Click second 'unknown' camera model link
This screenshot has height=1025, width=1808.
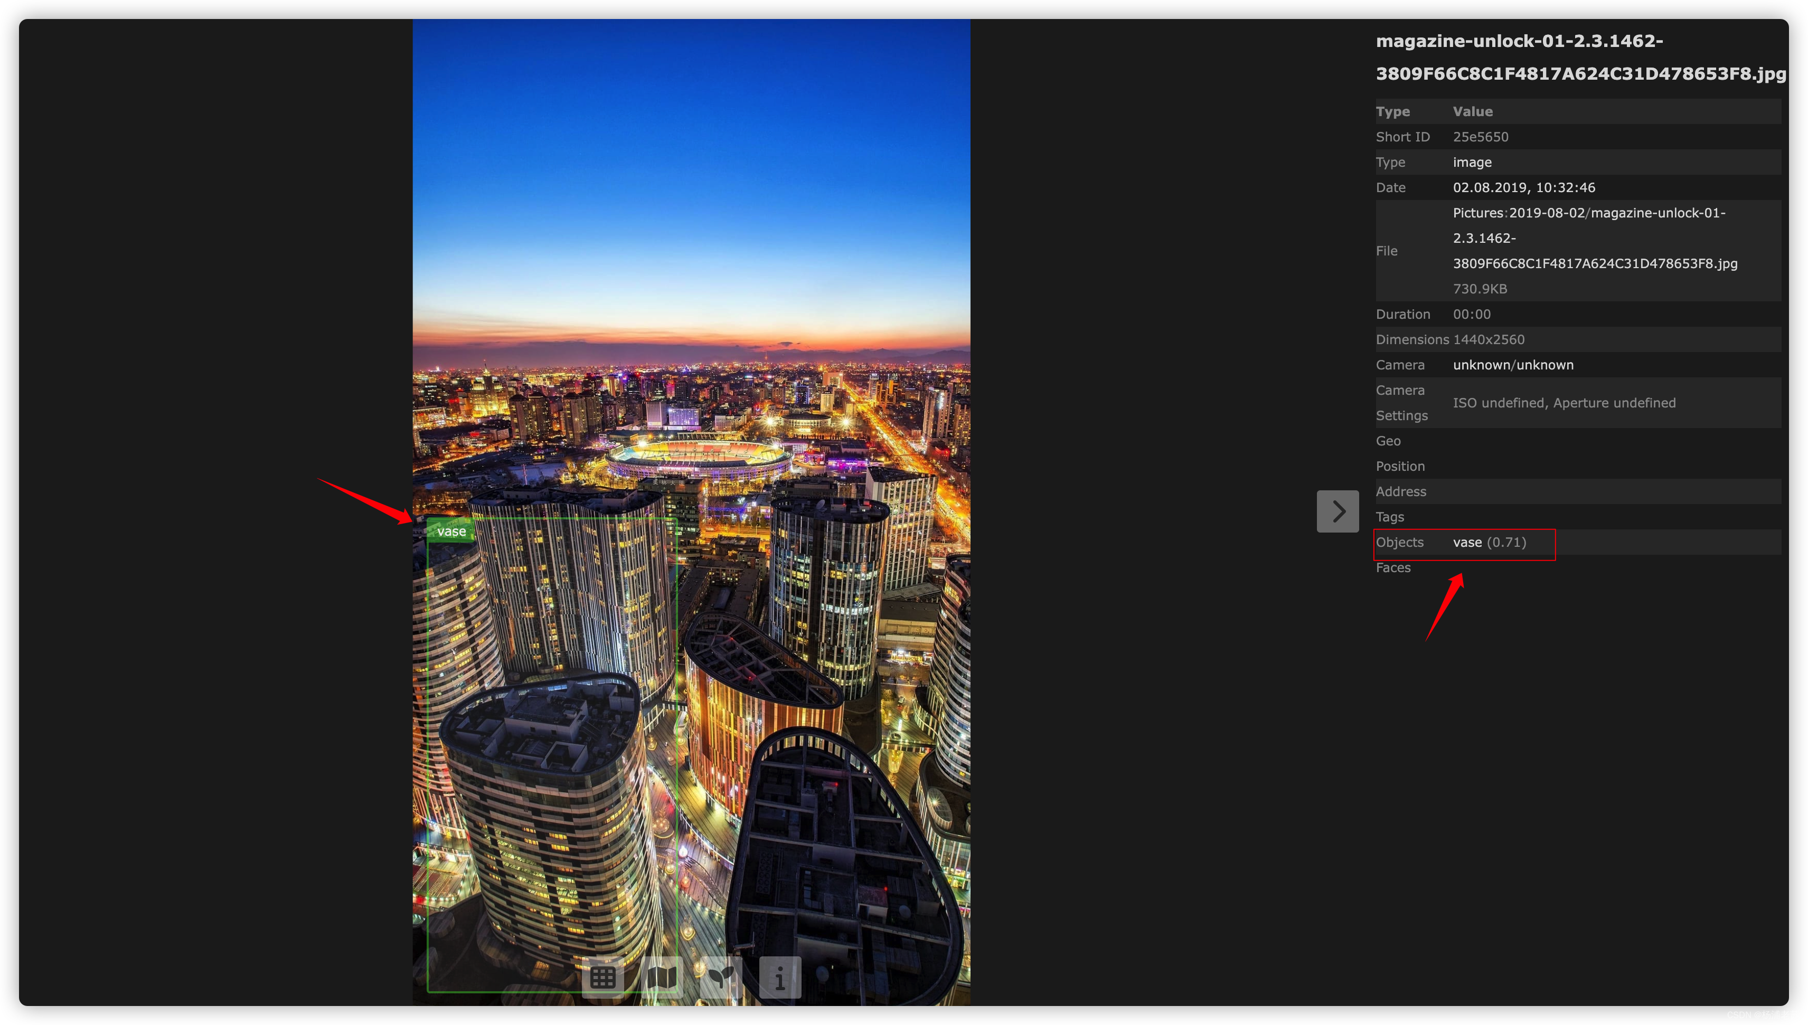1545,365
